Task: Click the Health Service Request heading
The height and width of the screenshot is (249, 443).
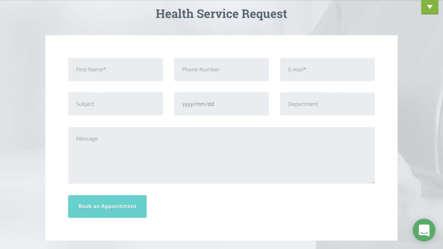Action: tap(221, 13)
